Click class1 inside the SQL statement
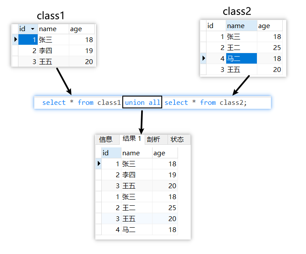This screenshot has width=306, height=254. (x=109, y=103)
